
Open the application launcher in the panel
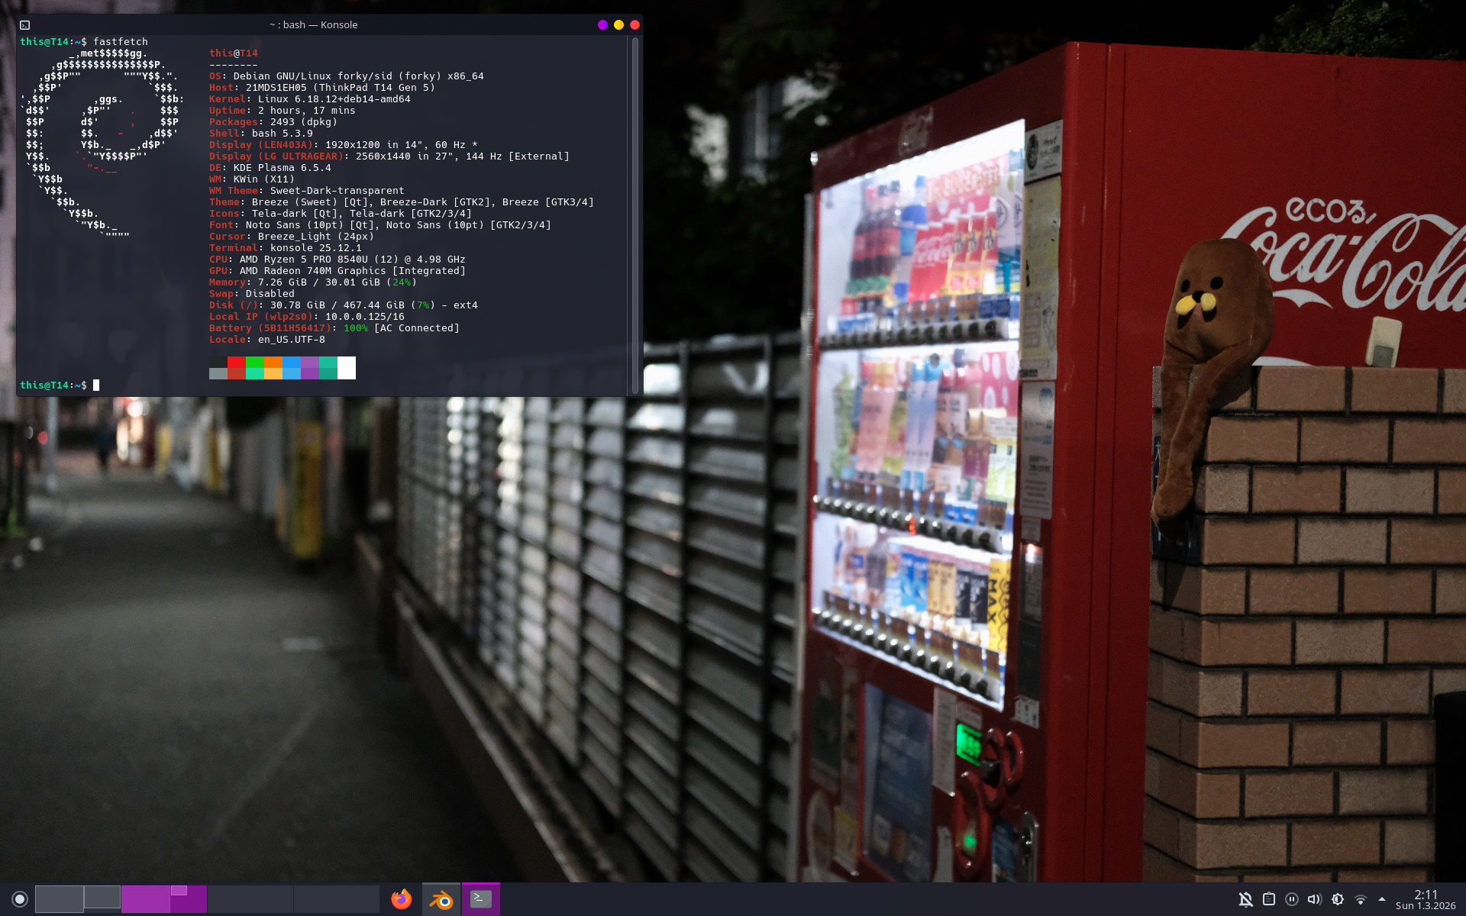[20, 899]
